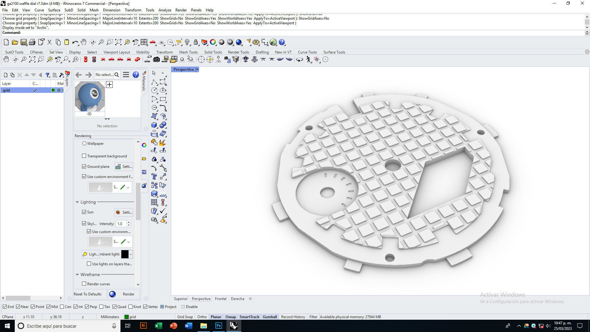This screenshot has height=332, width=590.
Task: Click the Undo arrow icon
Action: pyautogui.click(x=75, y=42)
